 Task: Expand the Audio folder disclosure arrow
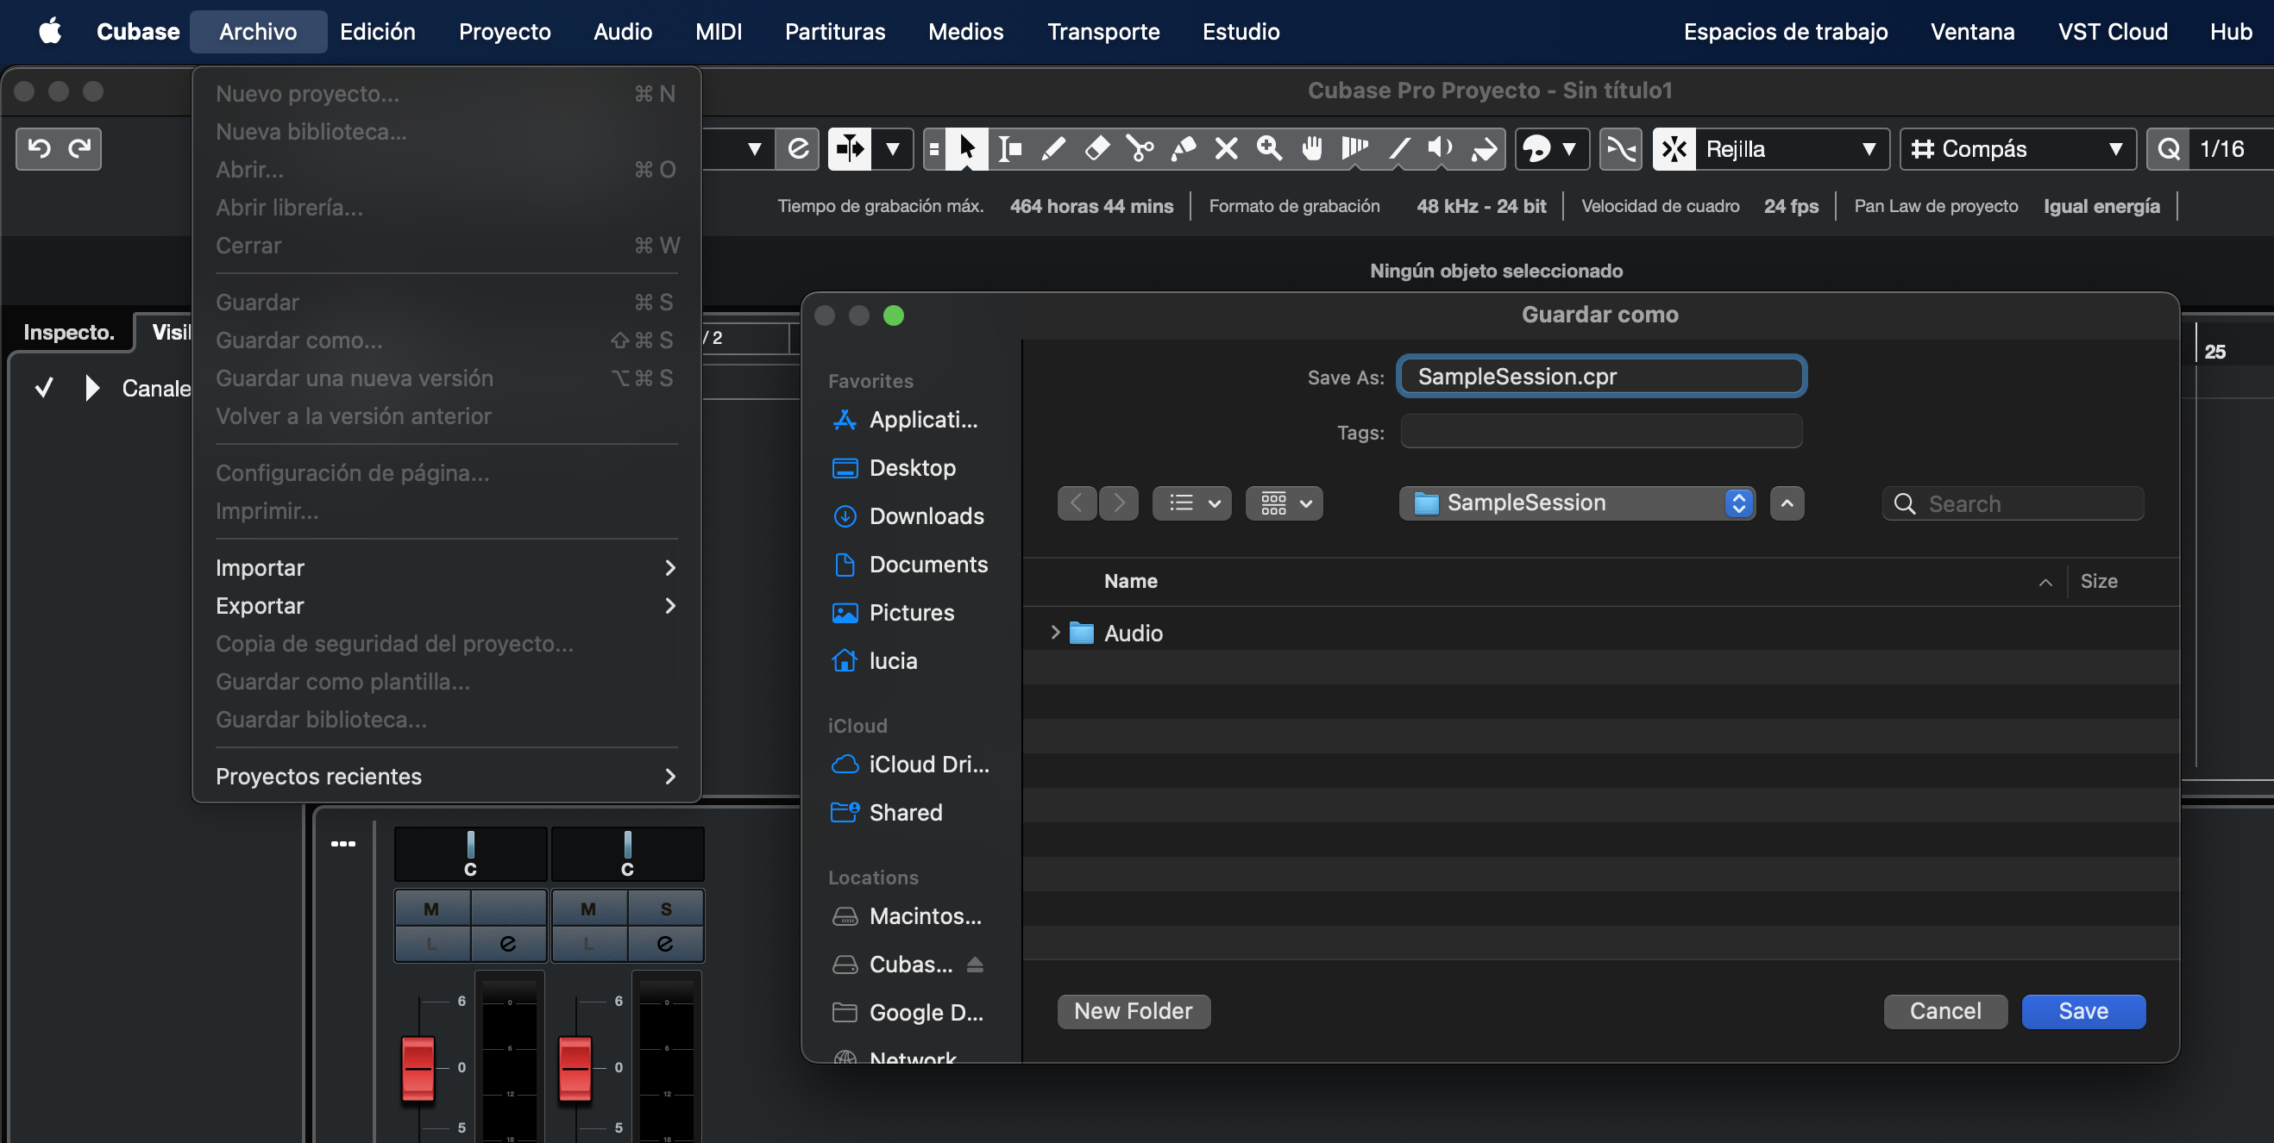(x=1054, y=633)
